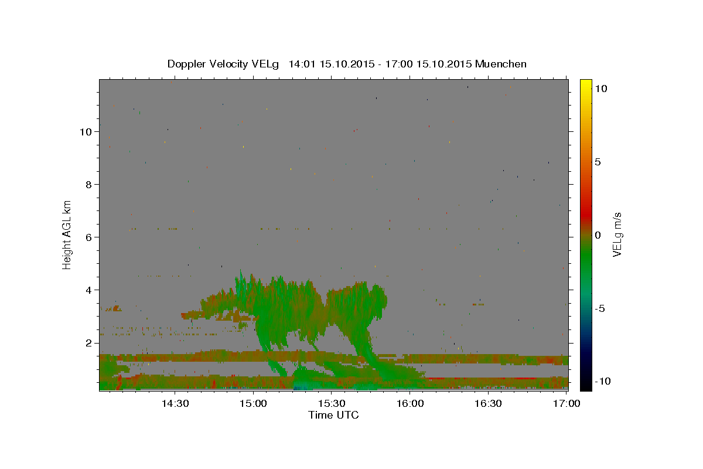Image resolution: width=703 pixels, height=469 pixels.
Task: Click the 16:00 time tick label
Action: 410,403
